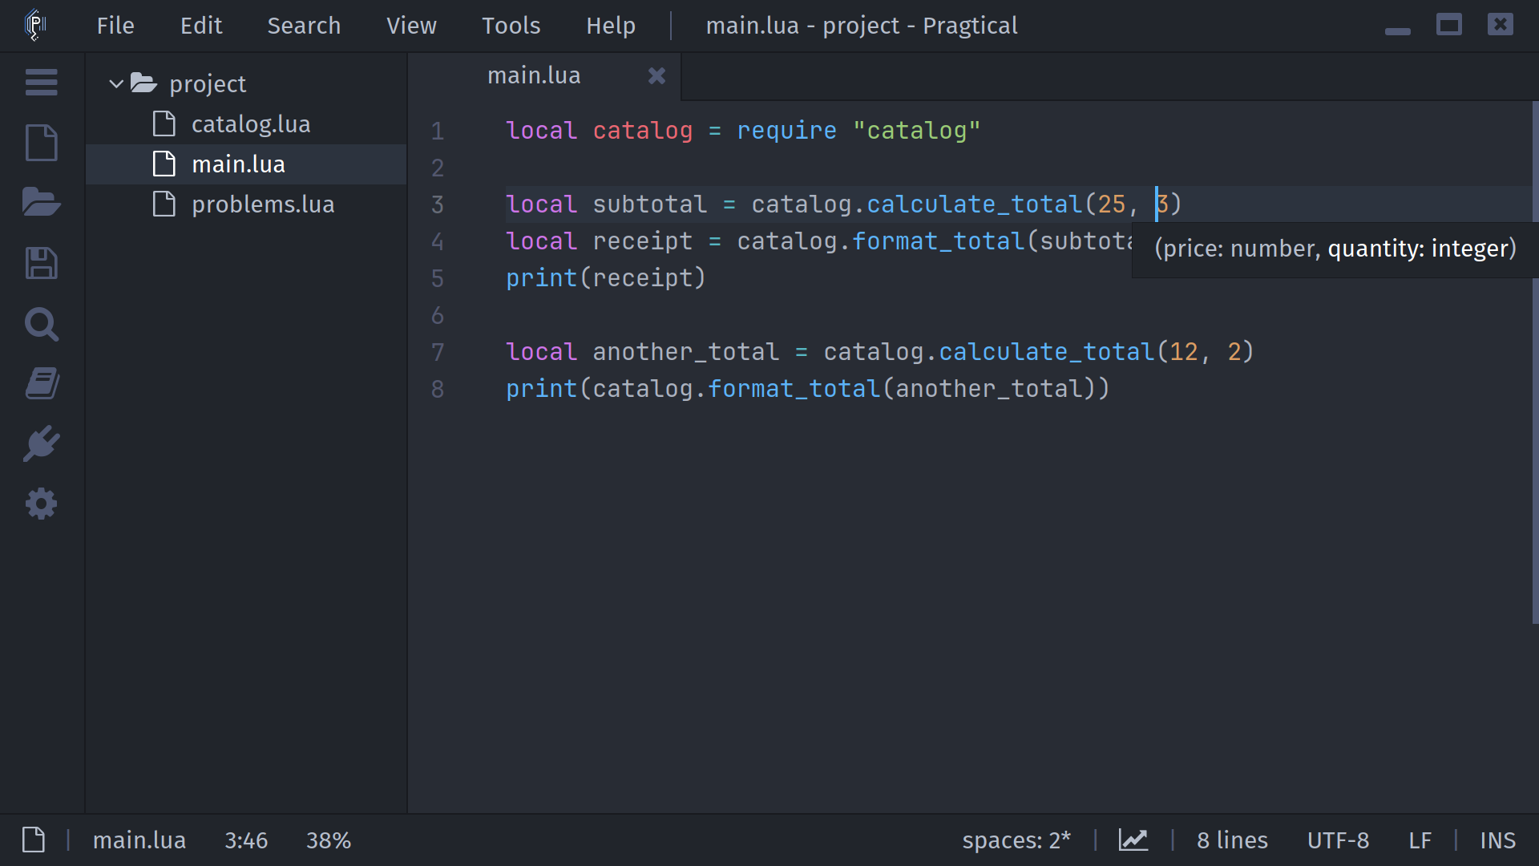
Task: Open settings gear in sidebar
Action: tap(41, 504)
